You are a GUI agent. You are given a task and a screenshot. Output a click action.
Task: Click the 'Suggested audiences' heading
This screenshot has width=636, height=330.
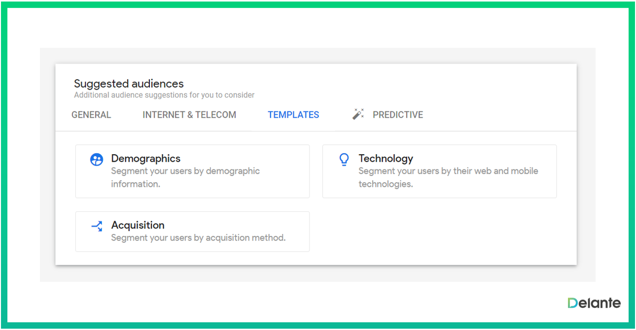click(129, 84)
